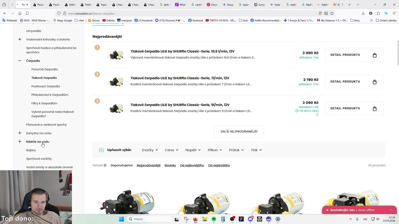Expand the Příkon filter dropdown
The width and height of the screenshot is (399, 224).
point(215,150)
